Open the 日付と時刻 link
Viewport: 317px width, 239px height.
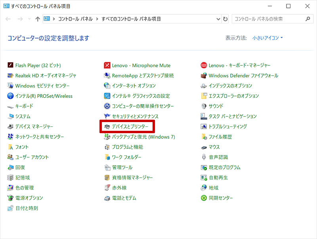coord(27,208)
